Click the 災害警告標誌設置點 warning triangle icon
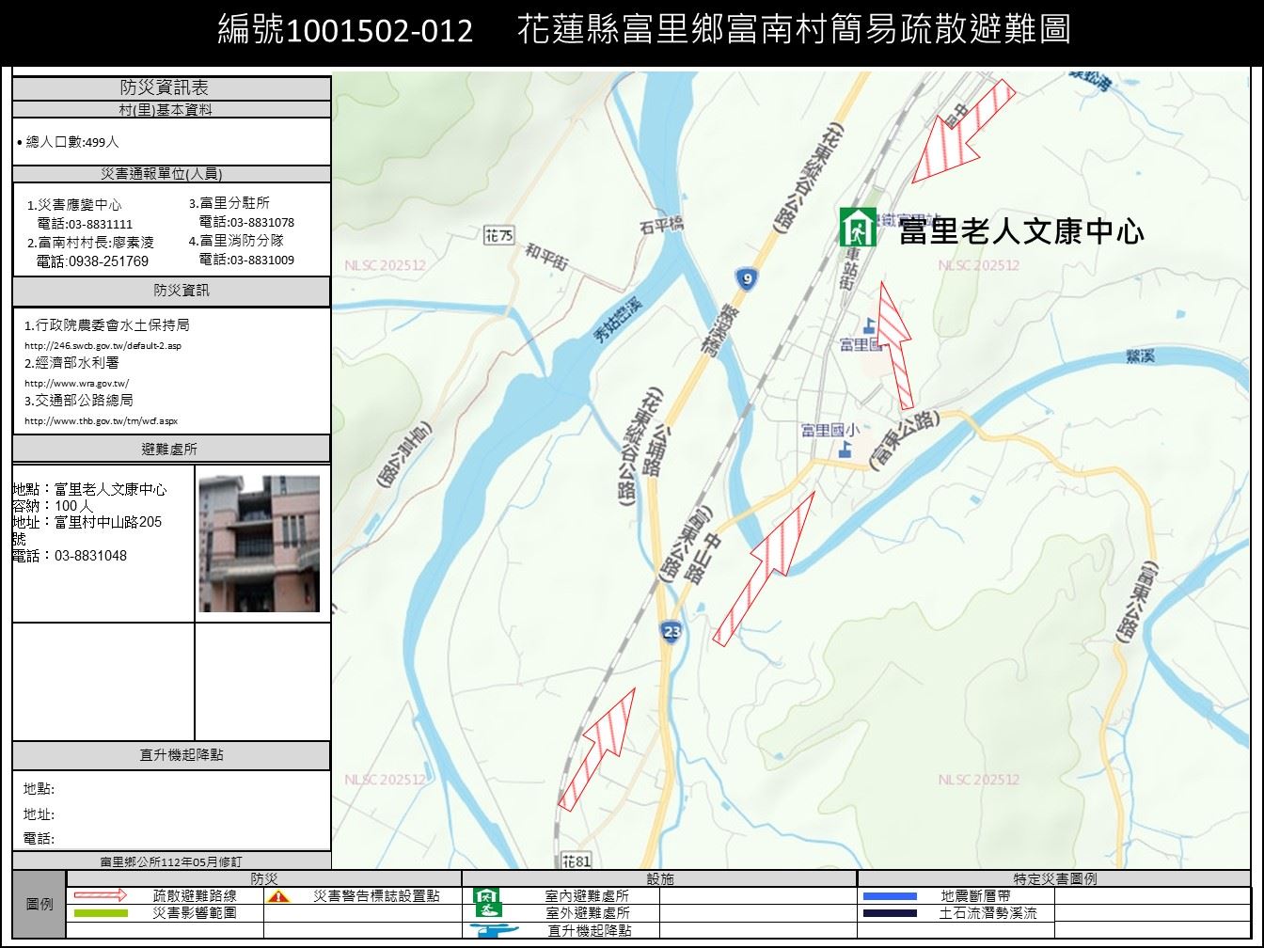Screen dimensions: 1264x948 coord(279,897)
